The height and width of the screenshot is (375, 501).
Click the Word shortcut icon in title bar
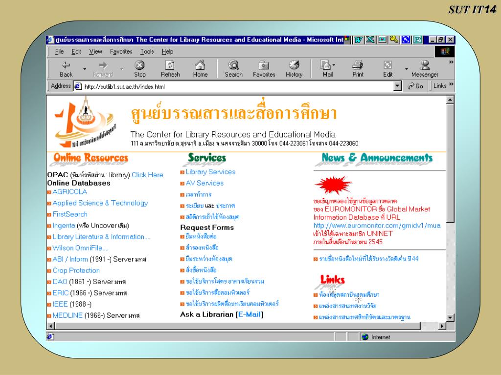(359, 40)
